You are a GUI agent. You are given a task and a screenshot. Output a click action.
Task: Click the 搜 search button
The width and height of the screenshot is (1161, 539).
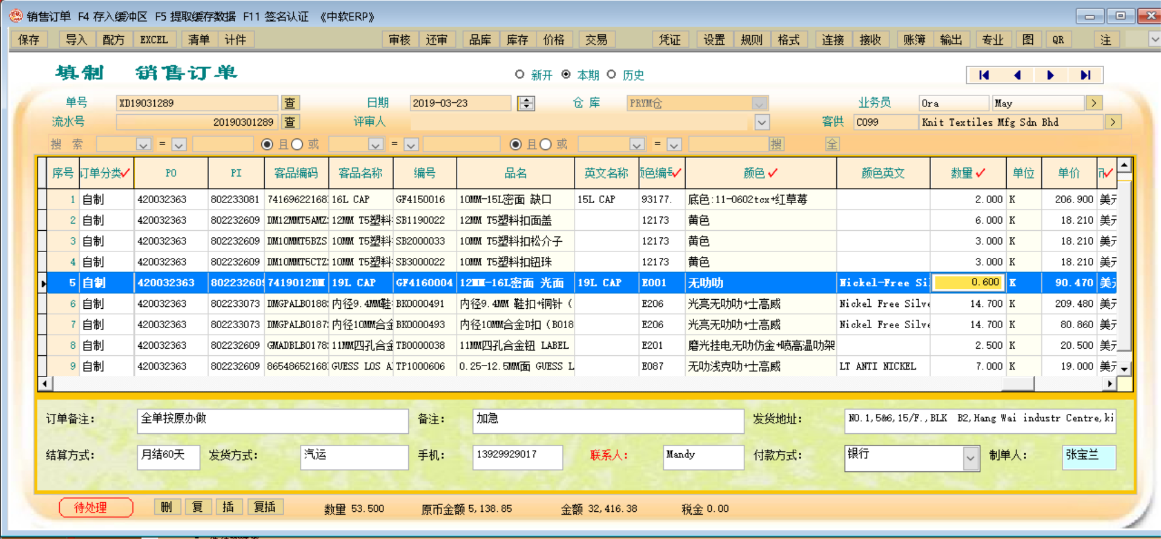pyautogui.click(x=776, y=144)
